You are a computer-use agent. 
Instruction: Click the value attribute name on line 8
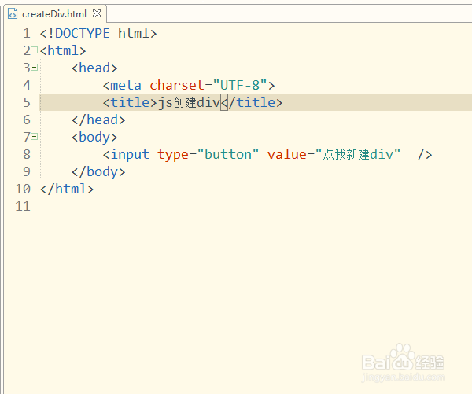coord(287,154)
